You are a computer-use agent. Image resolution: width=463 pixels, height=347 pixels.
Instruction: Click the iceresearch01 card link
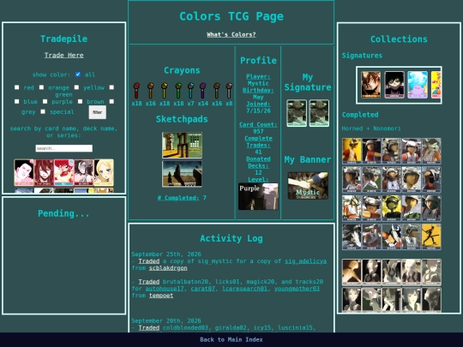(244, 289)
